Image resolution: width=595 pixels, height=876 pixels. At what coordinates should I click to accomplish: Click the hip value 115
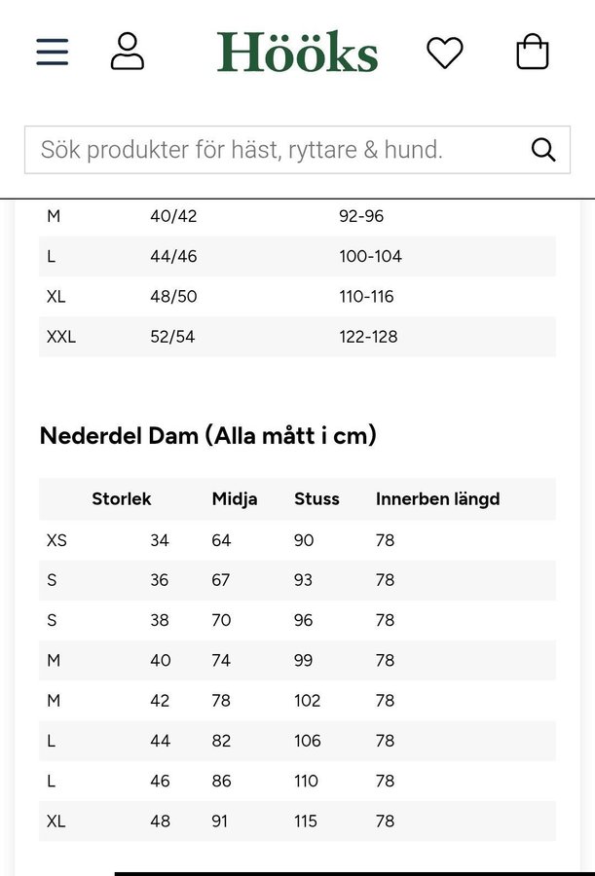[306, 821]
